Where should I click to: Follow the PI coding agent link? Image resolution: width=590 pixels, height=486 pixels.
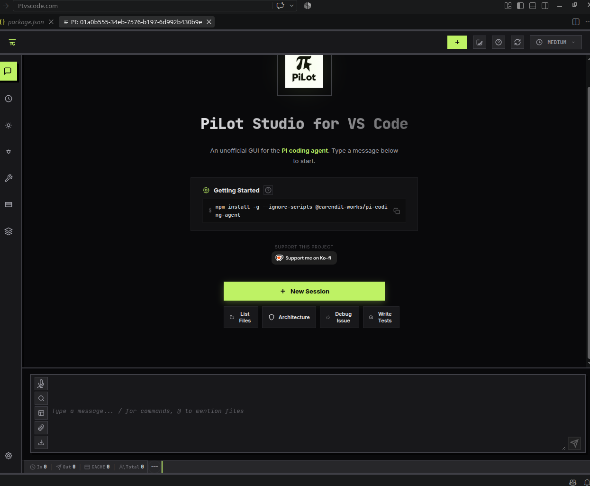pyautogui.click(x=305, y=151)
